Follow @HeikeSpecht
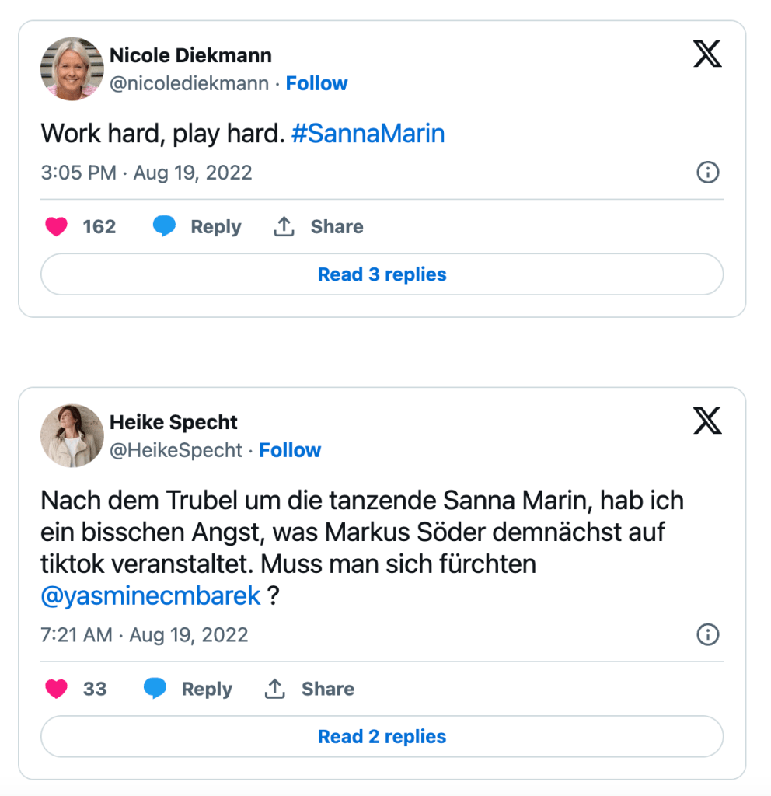The height and width of the screenshot is (796, 771). (290, 450)
